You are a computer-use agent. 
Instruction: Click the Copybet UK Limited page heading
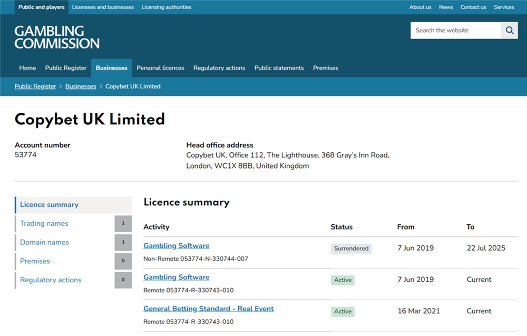tap(90, 120)
